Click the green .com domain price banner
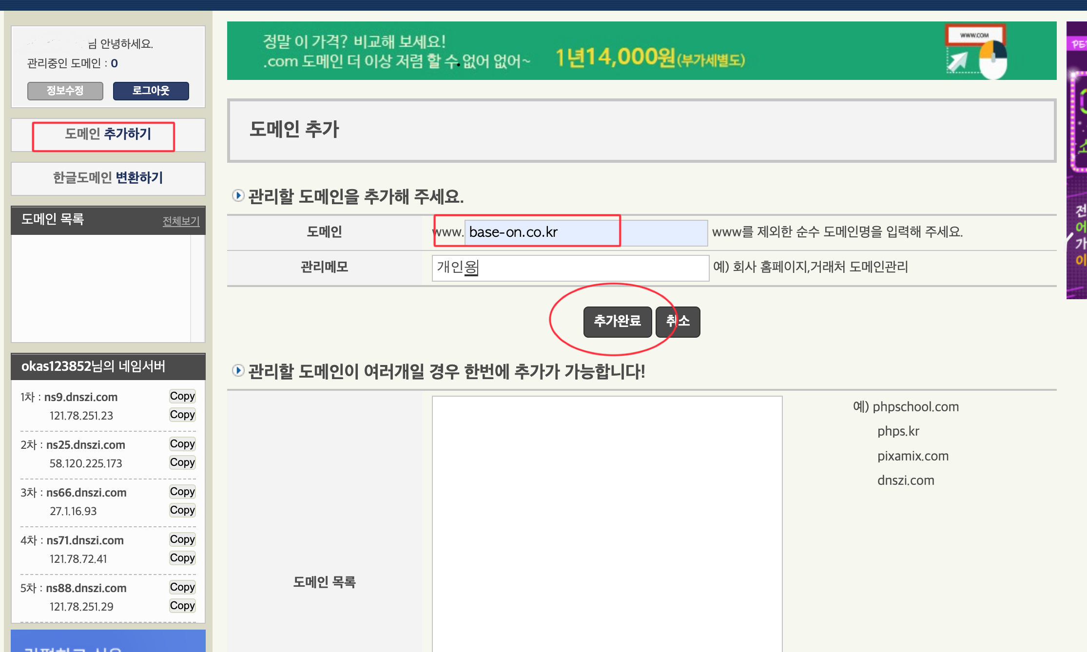Image resolution: width=1087 pixels, height=652 pixels. 641,51
